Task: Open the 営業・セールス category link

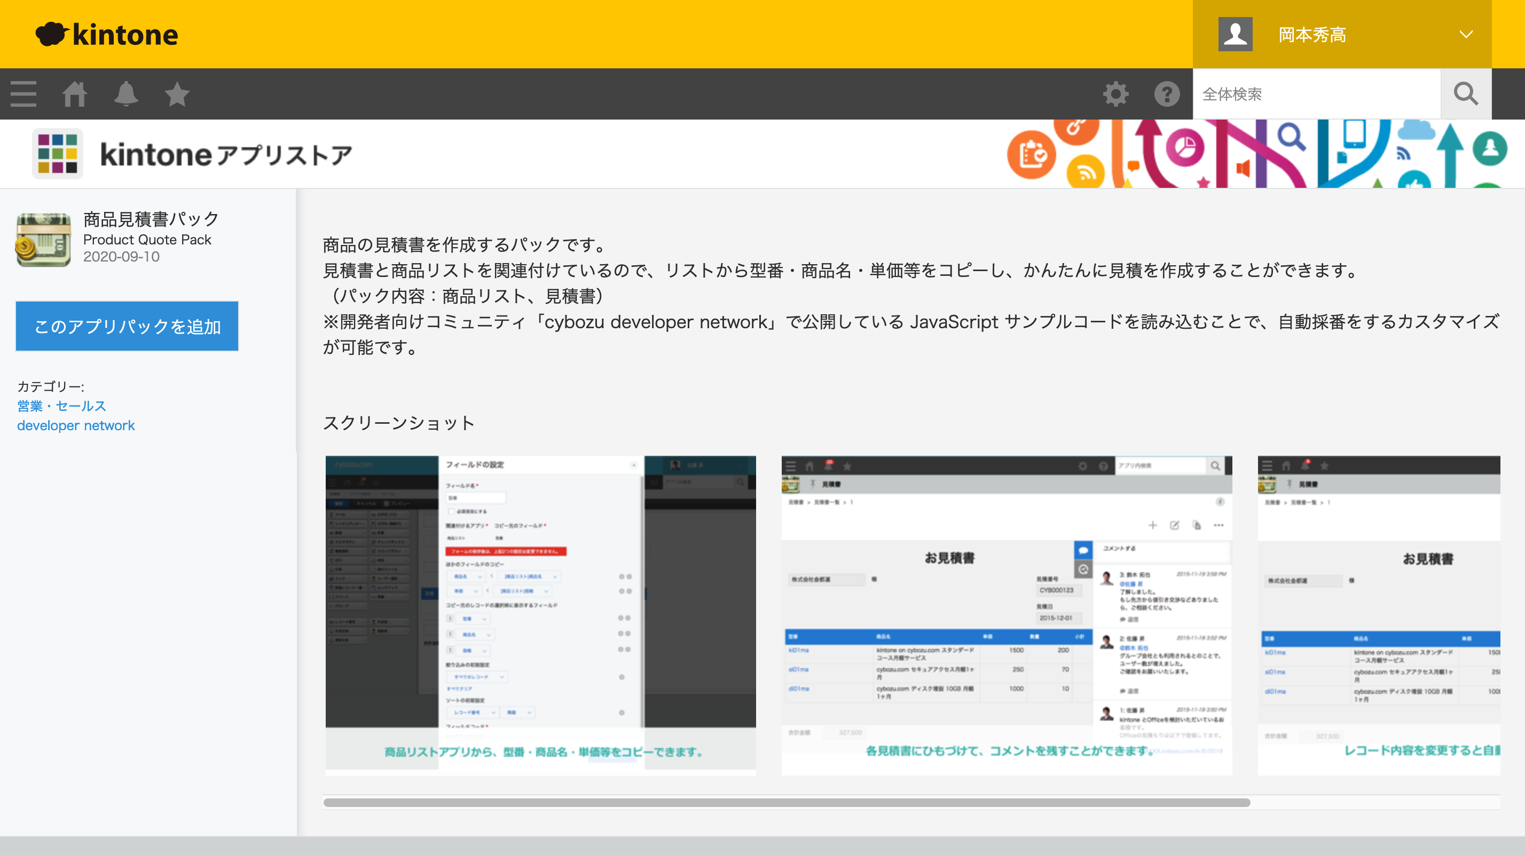Action: pos(61,406)
